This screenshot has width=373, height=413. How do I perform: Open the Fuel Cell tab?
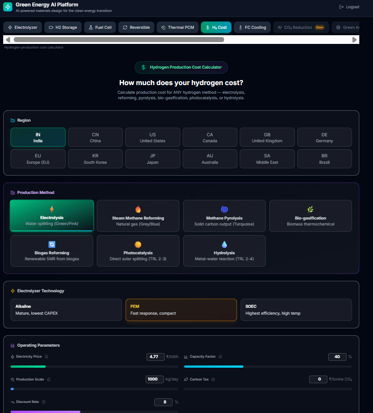click(100, 27)
